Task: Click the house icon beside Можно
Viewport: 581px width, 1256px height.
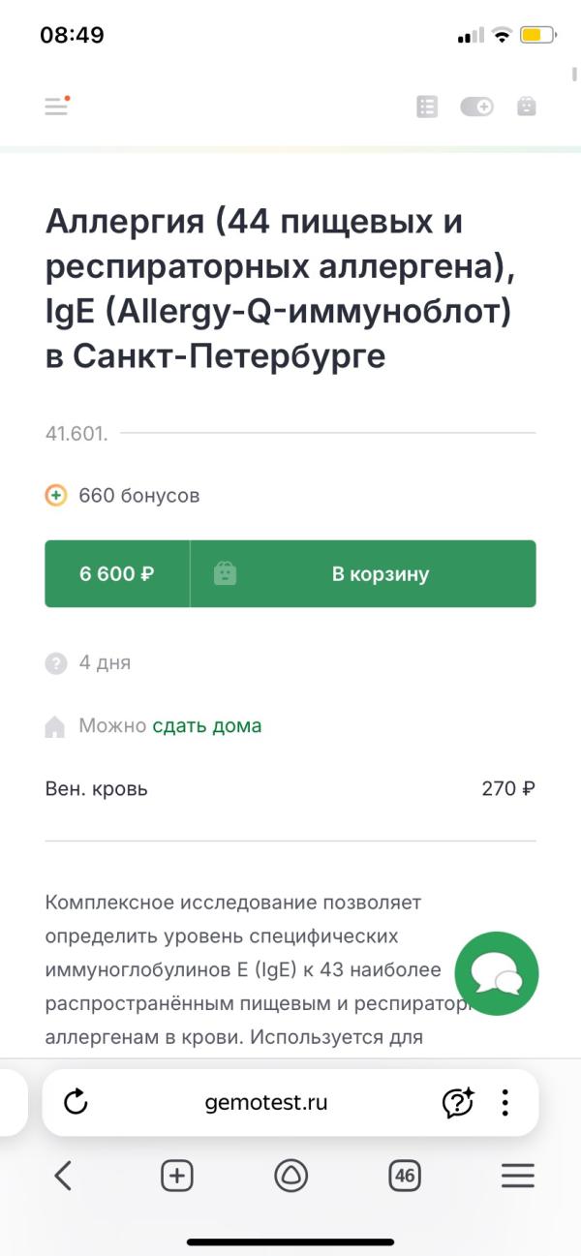Action: point(55,726)
